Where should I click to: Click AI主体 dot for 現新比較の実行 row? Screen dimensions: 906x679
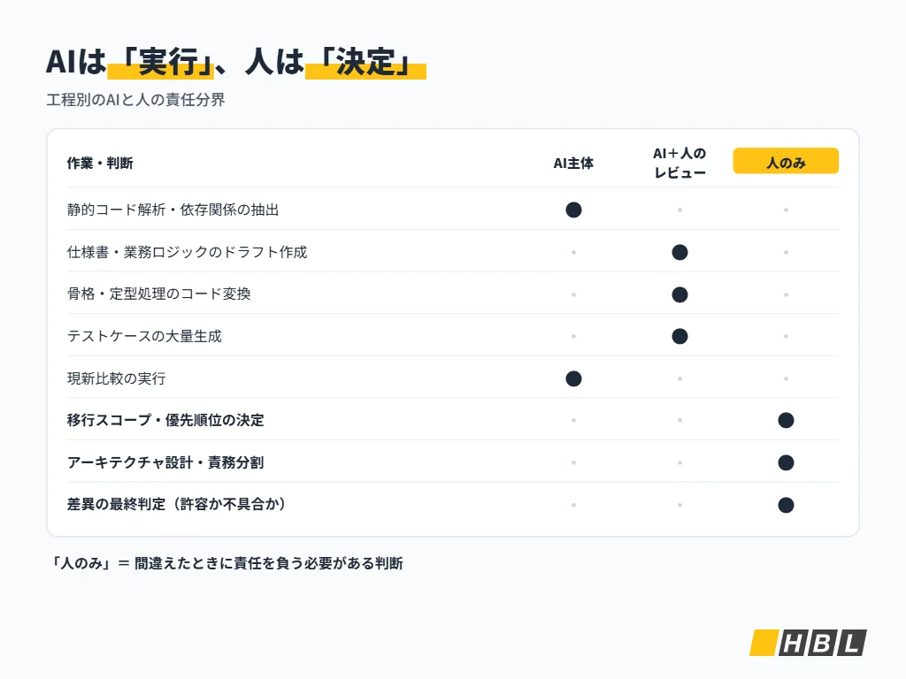coord(573,378)
